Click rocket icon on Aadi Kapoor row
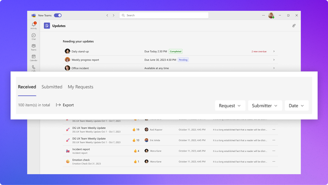Image resolution: width=328 pixels, height=185 pixels. tap(68, 129)
